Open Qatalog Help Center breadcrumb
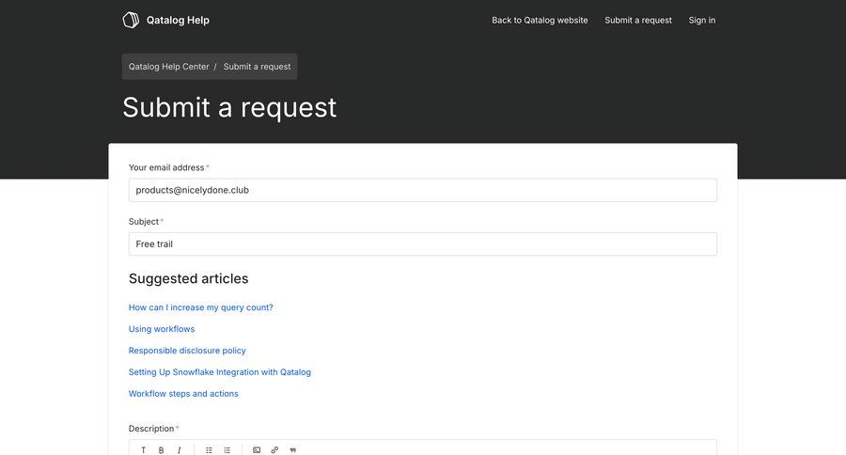This screenshot has height=455, width=846. click(168, 67)
